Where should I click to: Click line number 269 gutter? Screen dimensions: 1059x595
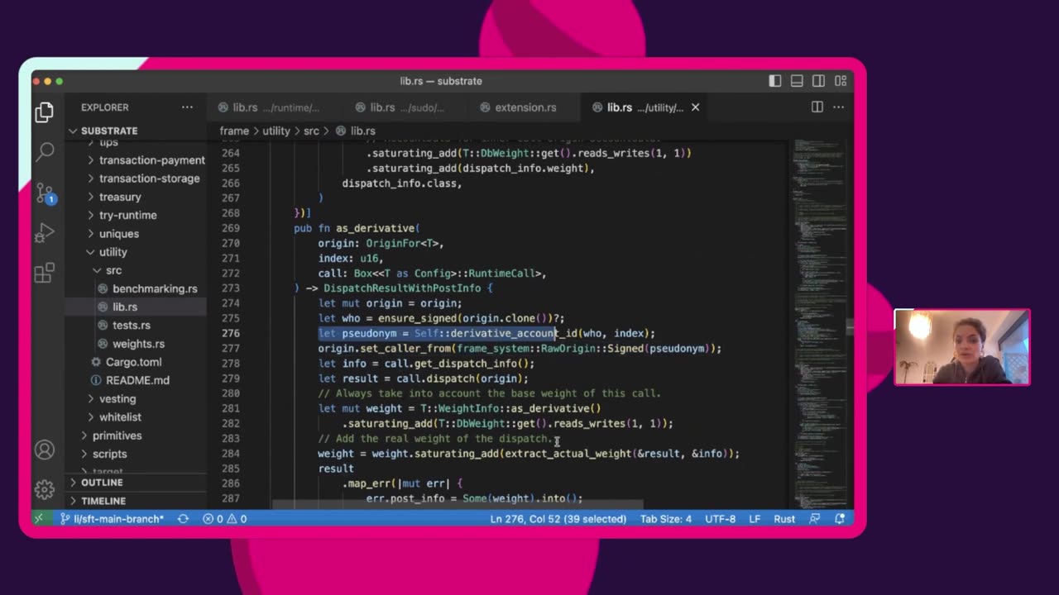pos(231,228)
